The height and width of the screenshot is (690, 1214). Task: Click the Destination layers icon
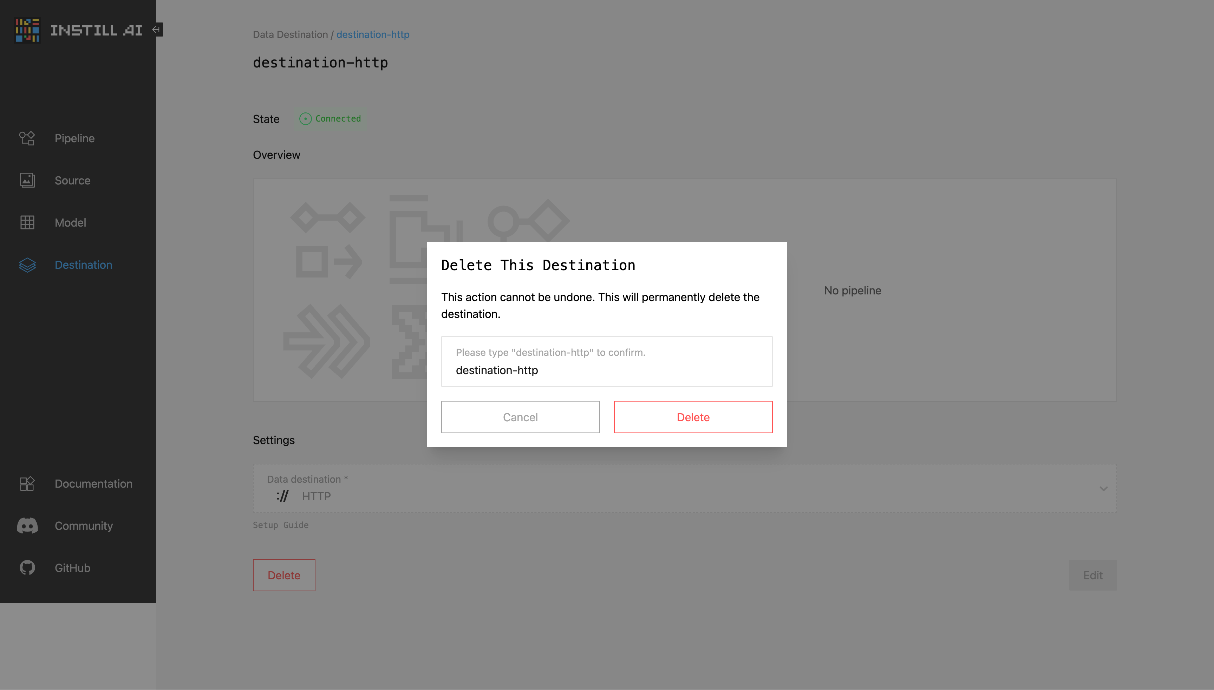point(27,265)
